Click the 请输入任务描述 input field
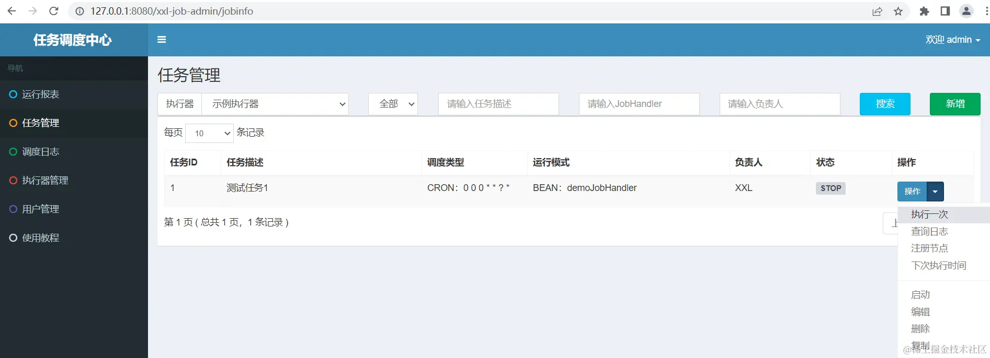 [x=498, y=104]
